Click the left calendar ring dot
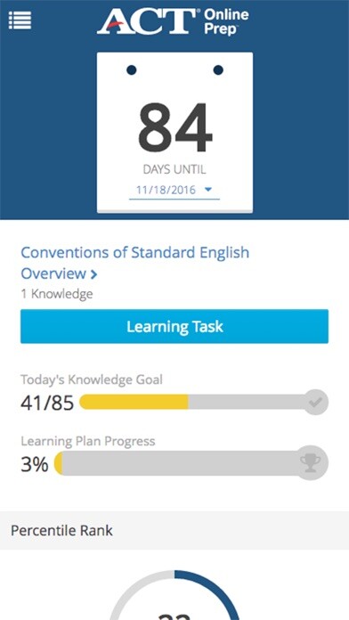 coord(132,70)
